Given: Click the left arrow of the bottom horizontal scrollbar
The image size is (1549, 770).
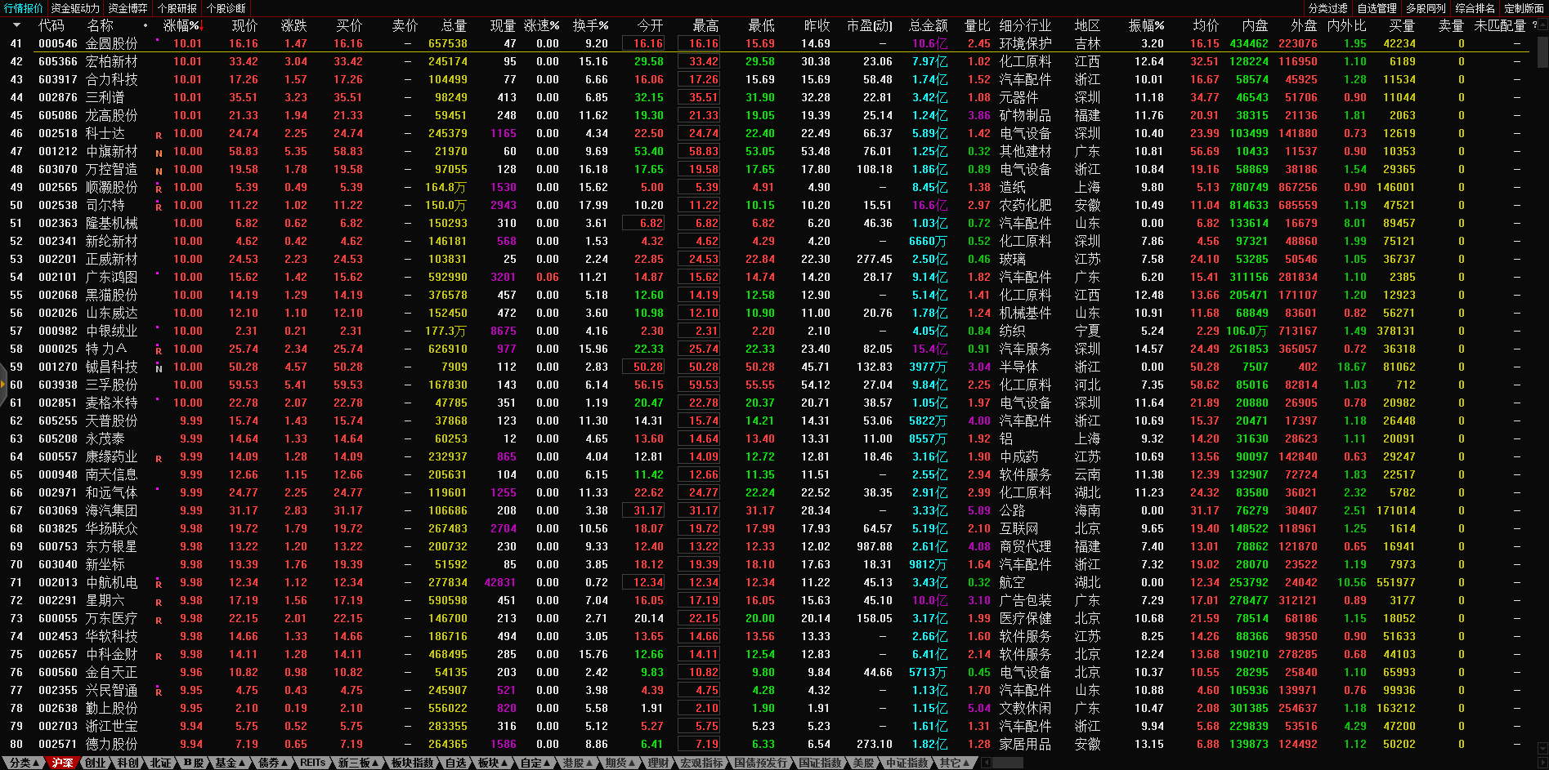Looking at the screenshot, I should 987,763.
